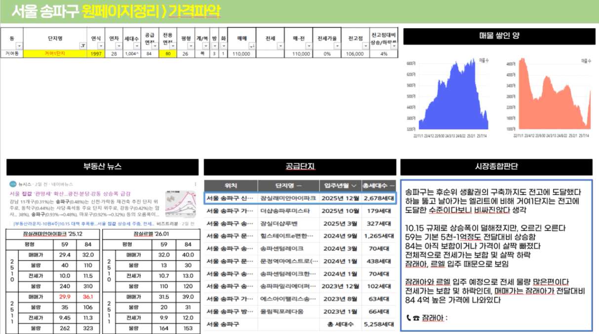Select the yellow 거여1단지 cell
599x334 pixels.
coord(54,54)
